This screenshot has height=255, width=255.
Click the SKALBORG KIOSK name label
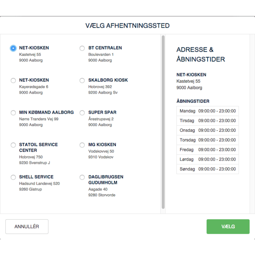click(x=108, y=80)
